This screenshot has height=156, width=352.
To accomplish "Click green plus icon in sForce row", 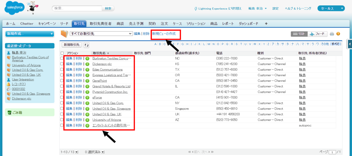I will click(x=87, y=98).
